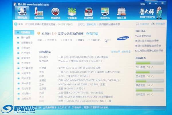Click the 官方日志 heading
The width and height of the screenshot is (172, 115).
[x=140, y=31]
